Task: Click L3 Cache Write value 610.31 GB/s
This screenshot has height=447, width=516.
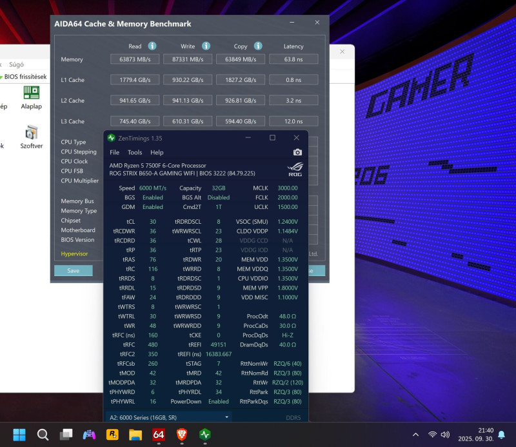Action: pyautogui.click(x=188, y=121)
